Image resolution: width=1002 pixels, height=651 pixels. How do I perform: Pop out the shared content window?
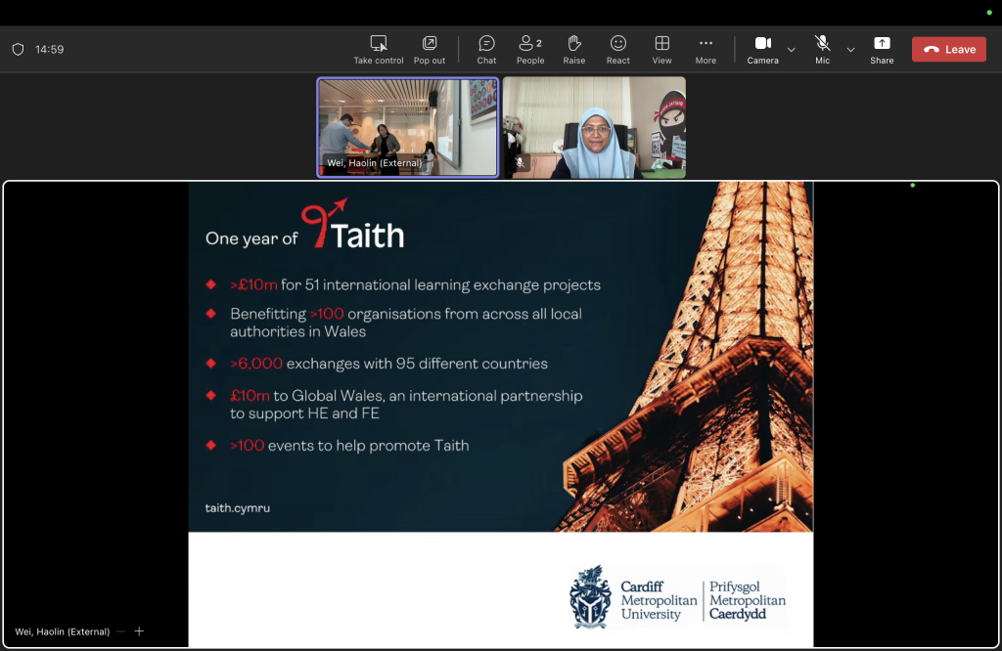pyautogui.click(x=430, y=50)
